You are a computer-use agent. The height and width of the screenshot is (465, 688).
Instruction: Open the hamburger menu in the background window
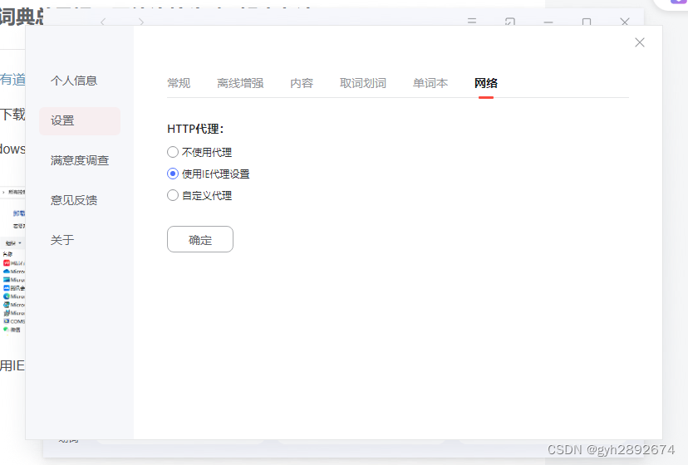click(472, 21)
